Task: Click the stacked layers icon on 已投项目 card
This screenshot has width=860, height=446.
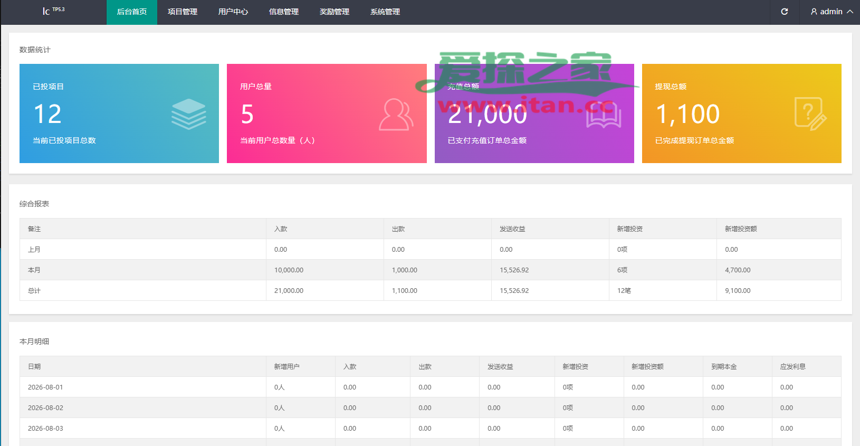Action: pyautogui.click(x=188, y=114)
